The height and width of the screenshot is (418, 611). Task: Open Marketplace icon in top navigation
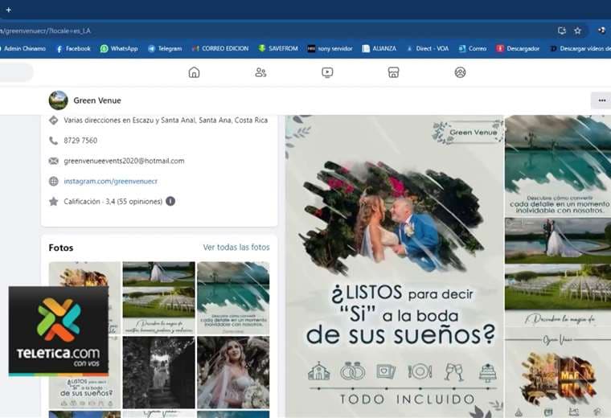click(393, 72)
